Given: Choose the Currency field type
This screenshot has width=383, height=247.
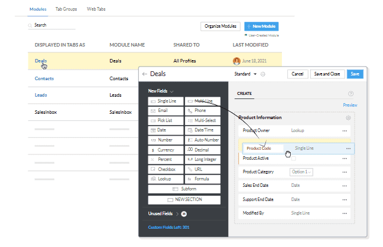Looking at the screenshot, I should (165, 150).
